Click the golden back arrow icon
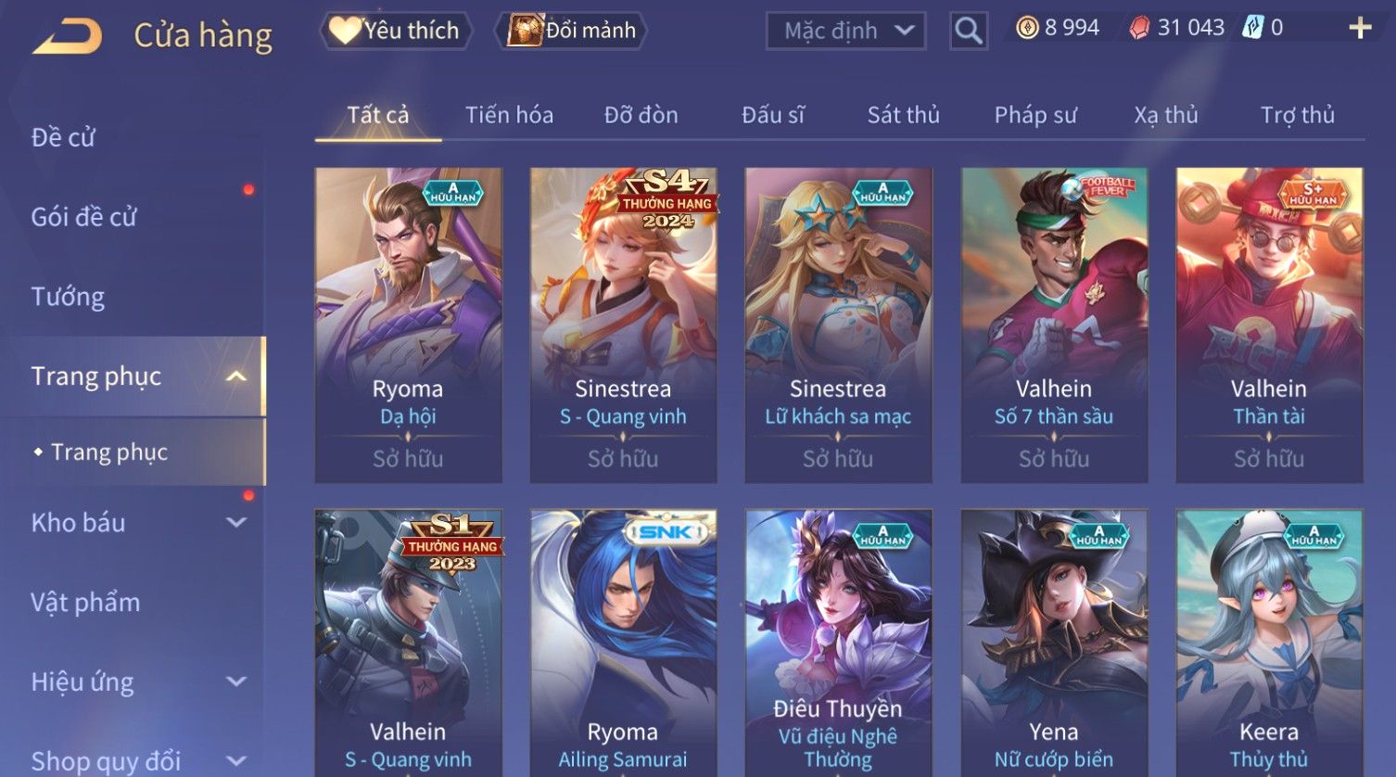This screenshot has height=777, width=1396. coord(68,36)
